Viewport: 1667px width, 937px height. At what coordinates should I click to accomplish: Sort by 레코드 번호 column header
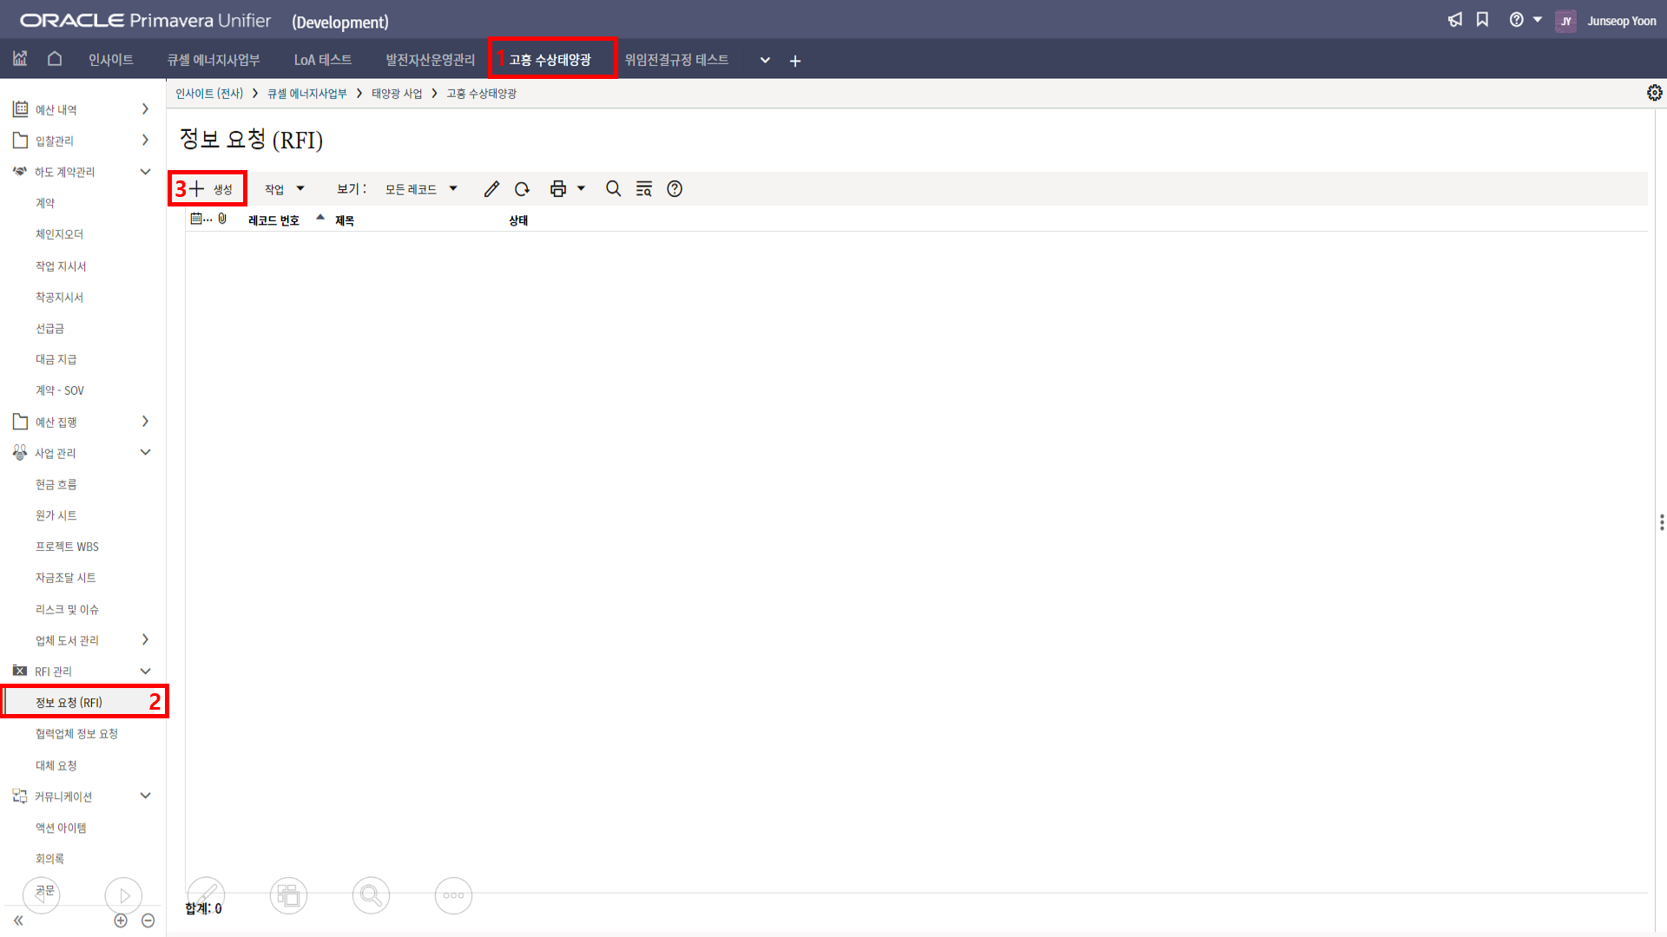pos(273,220)
